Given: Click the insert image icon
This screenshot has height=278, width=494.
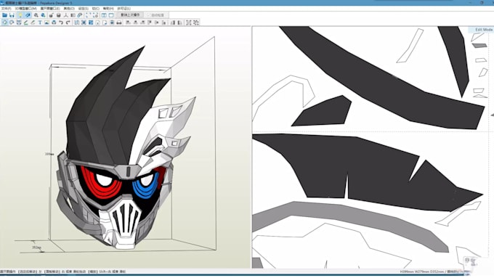Looking at the screenshot, I should click(x=46, y=23).
